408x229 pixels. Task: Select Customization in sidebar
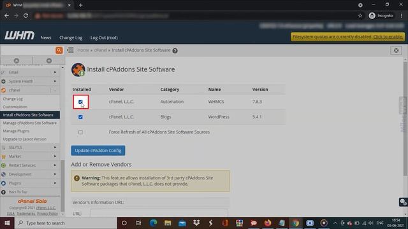point(15,107)
